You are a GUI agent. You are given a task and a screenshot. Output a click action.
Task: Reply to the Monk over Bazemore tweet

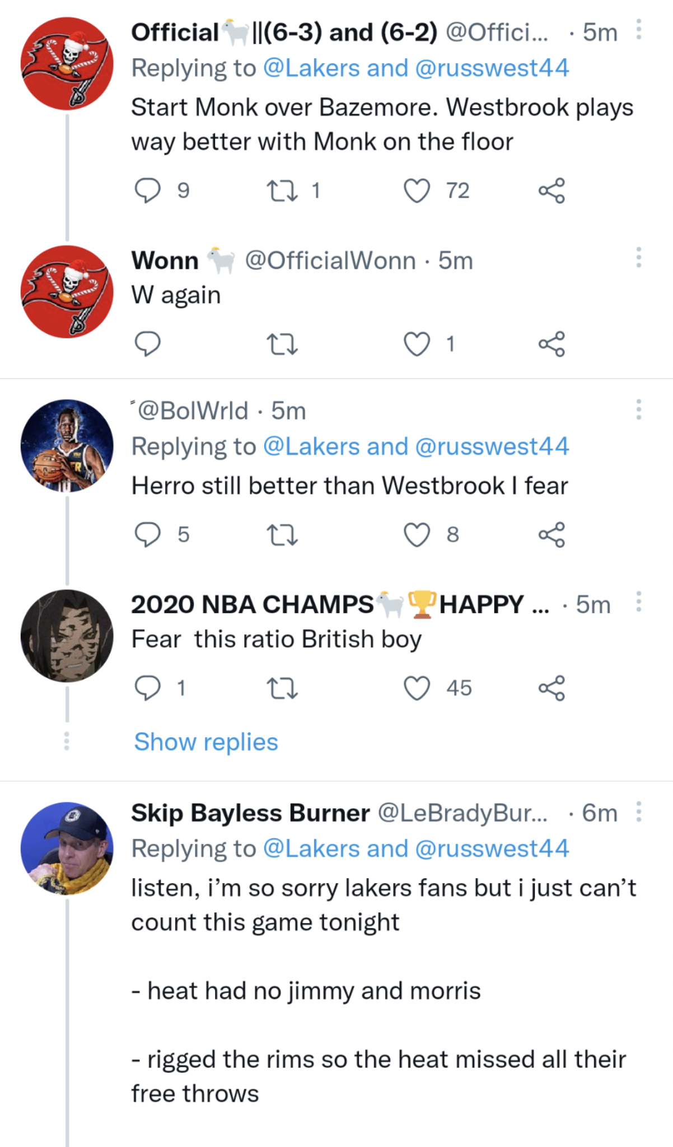148,190
